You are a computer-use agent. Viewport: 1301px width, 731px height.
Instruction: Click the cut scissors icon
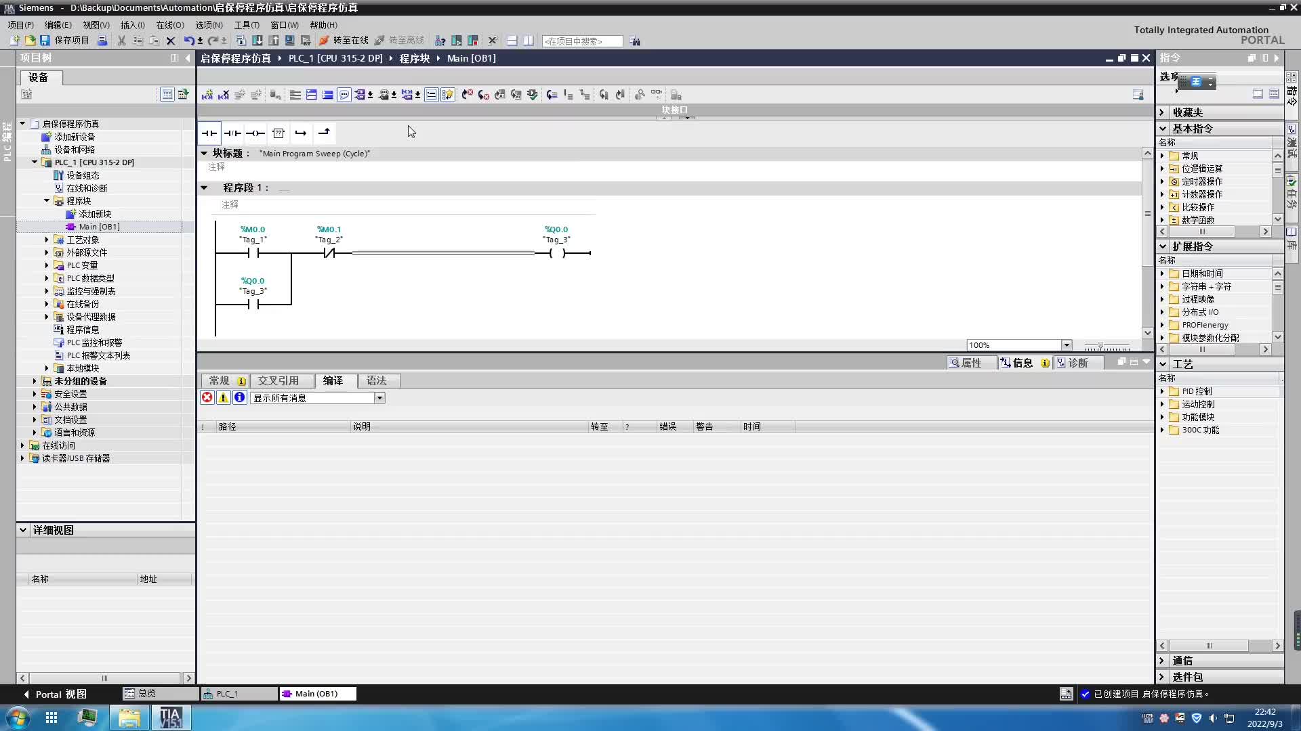(121, 41)
